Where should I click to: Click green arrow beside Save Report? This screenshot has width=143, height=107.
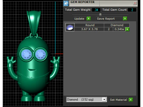point(125,18)
